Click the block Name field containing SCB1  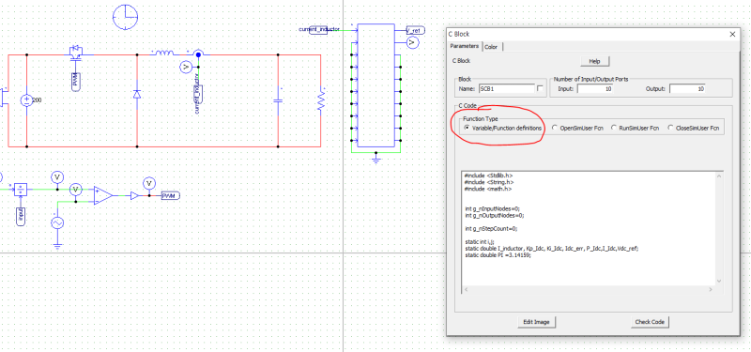[x=506, y=88]
